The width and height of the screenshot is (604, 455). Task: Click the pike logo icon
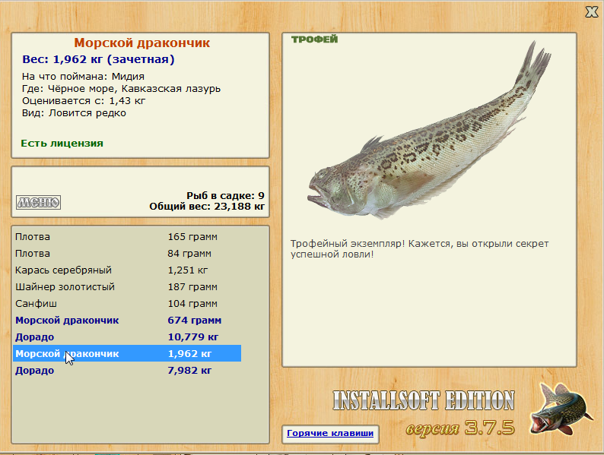click(561, 409)
